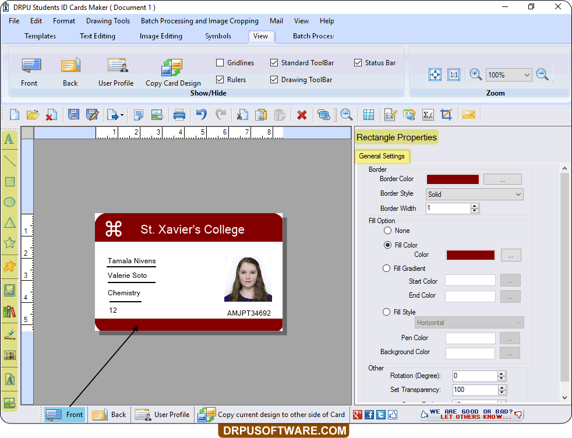Click the Front card icon in ribbon
The width and height of the screenshot is (572, 438).
point(31,66)
